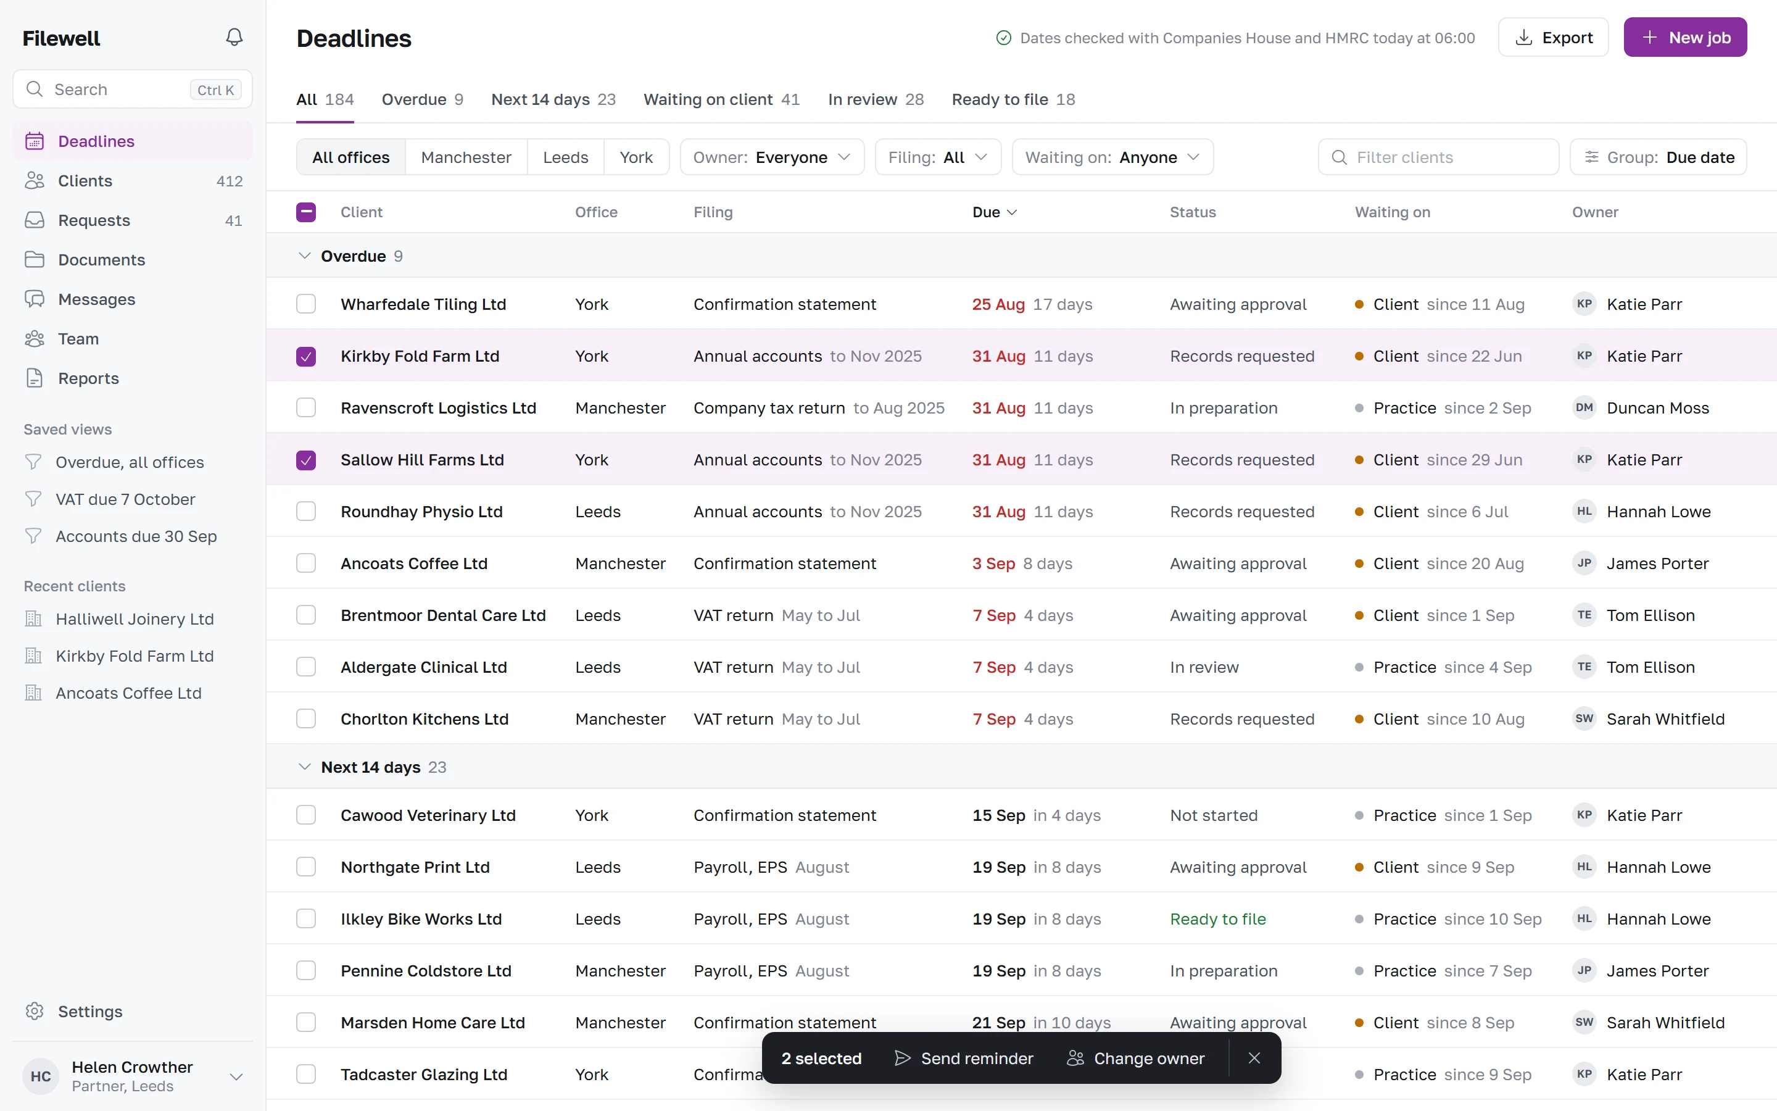Click the Change owner people icon
The height and width of the screenshot is (1111, 1777).
pos(1075,1058)
